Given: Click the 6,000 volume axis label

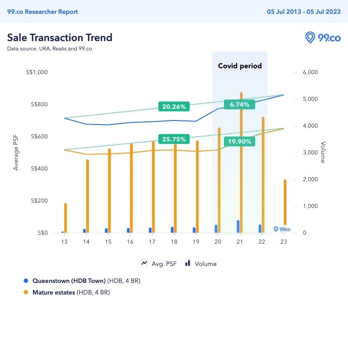Looking at the screenshot, I should (x=310, y=72).
